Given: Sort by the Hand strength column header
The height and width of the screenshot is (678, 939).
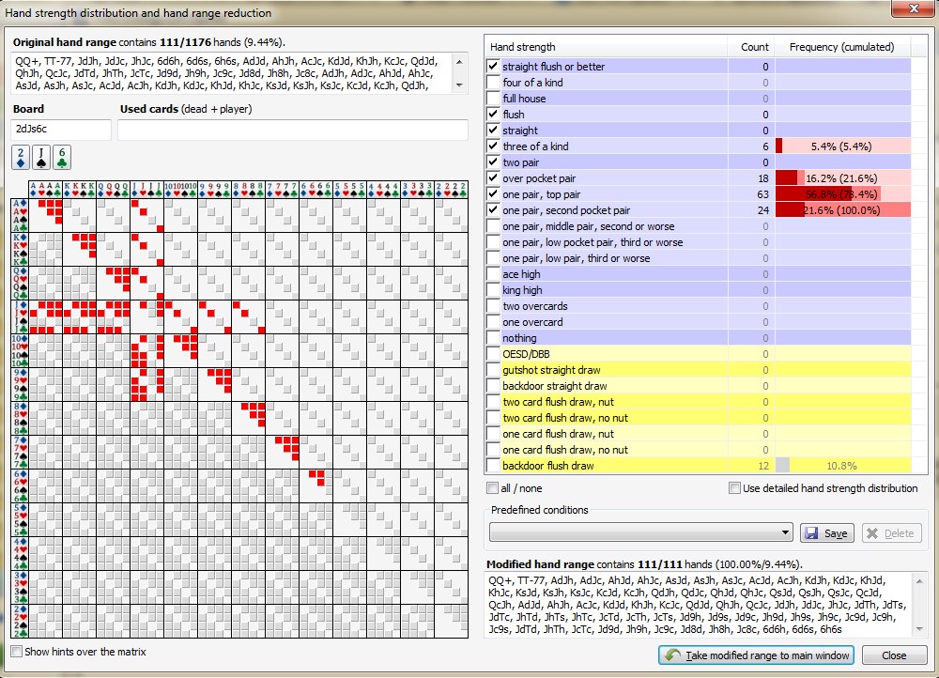Looking at the screenshot, I should [606, 47].
